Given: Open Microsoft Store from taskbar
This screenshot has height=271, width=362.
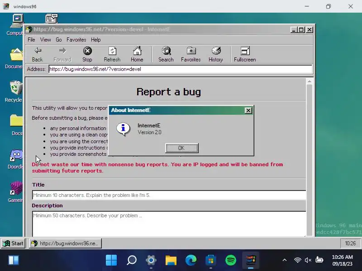Looking at the screenshot, I should (211, 260).
